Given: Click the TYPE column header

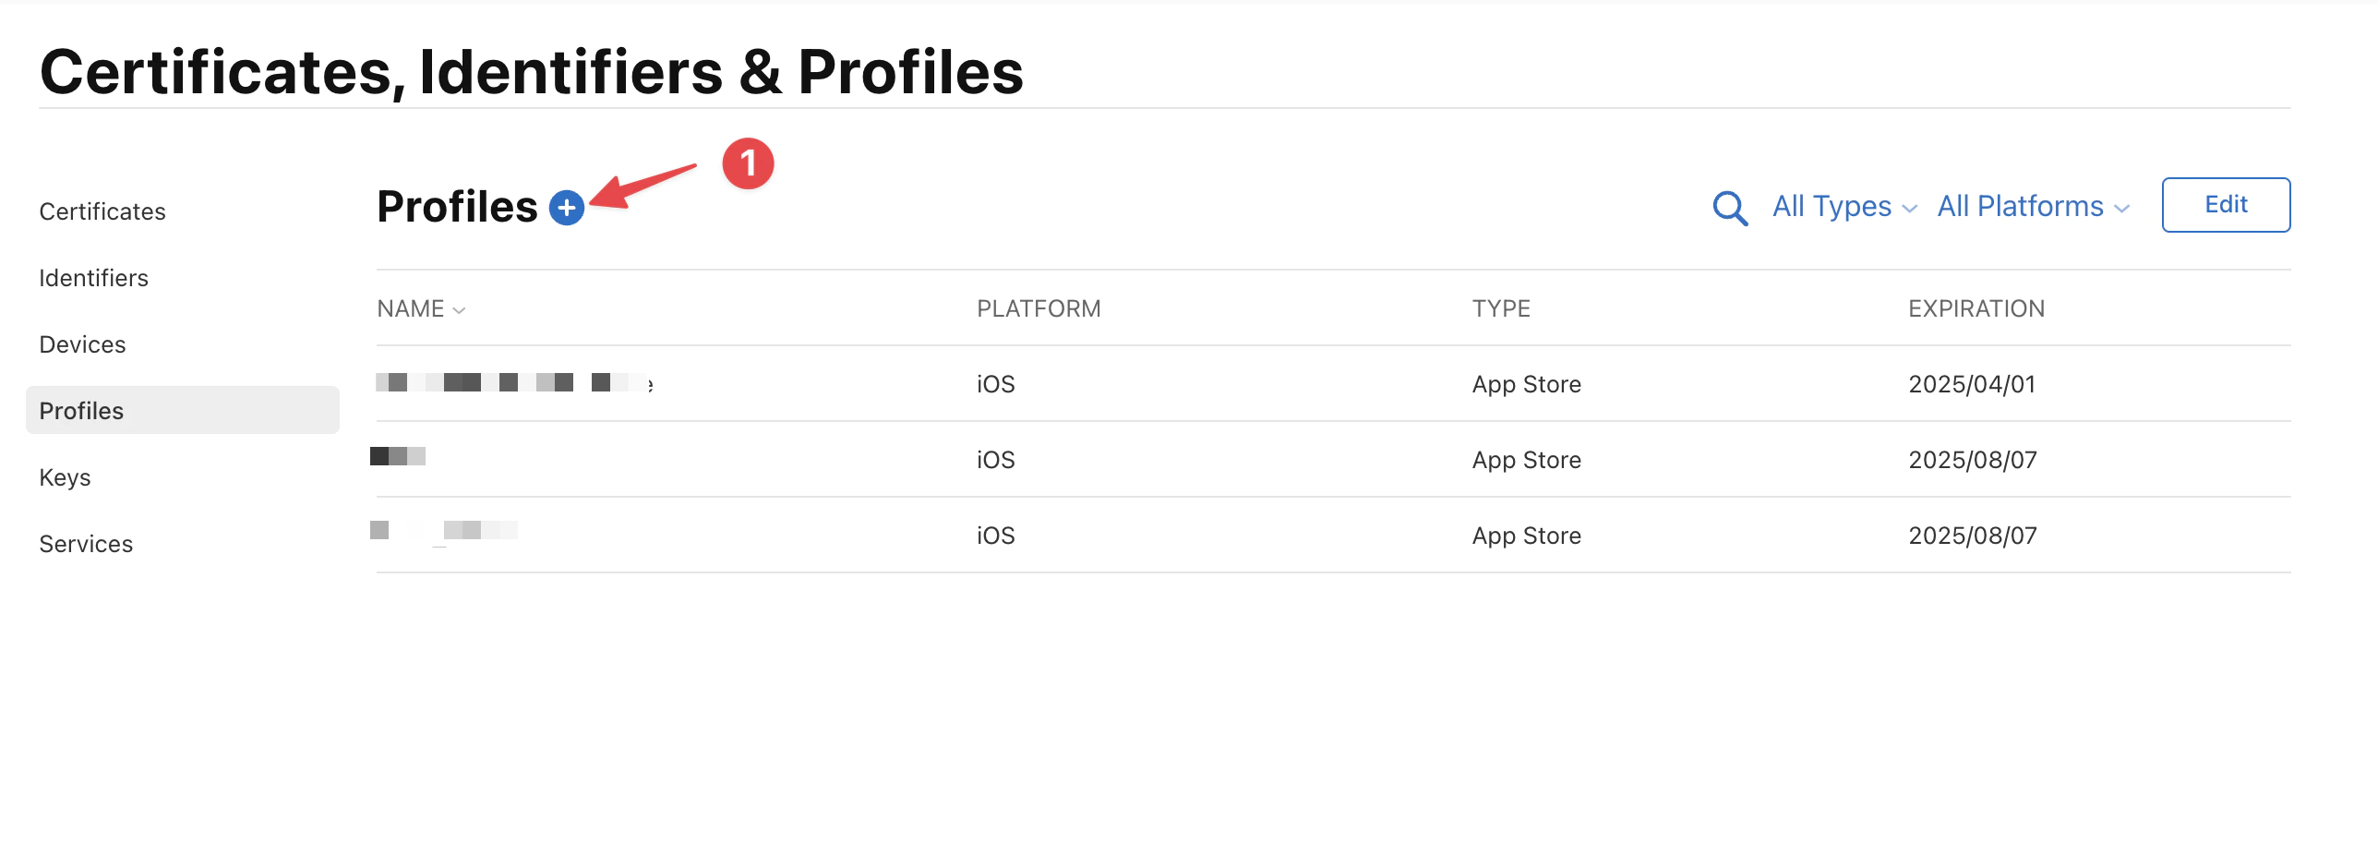Looking at the screenshot, I should (x=1501, y=308).
